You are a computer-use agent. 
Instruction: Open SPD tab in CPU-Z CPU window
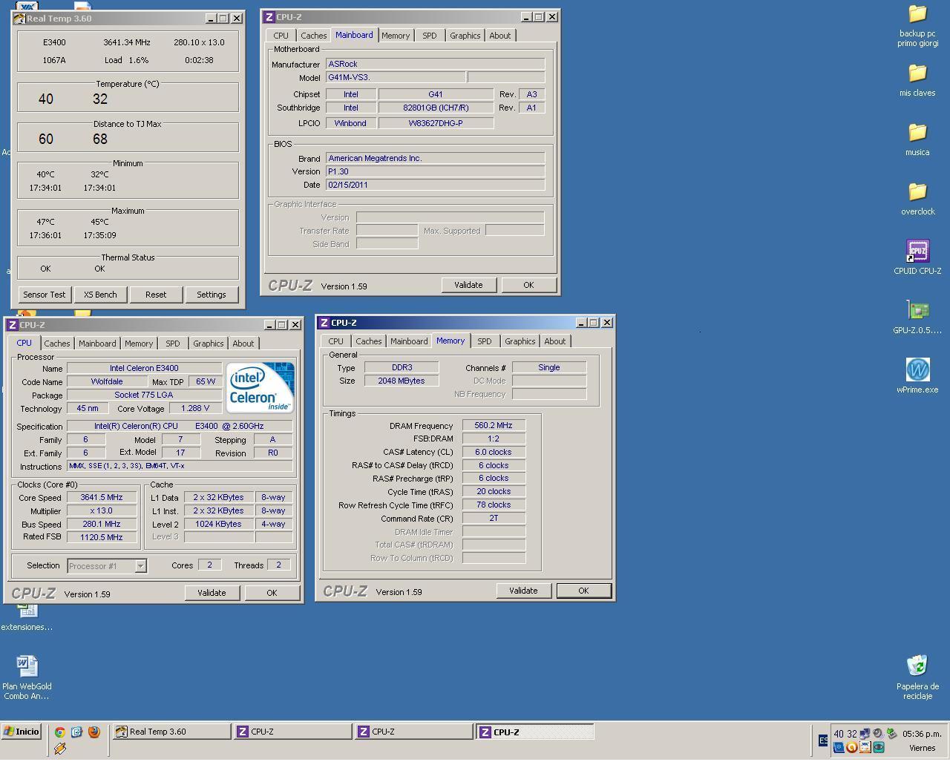(173, 344)
